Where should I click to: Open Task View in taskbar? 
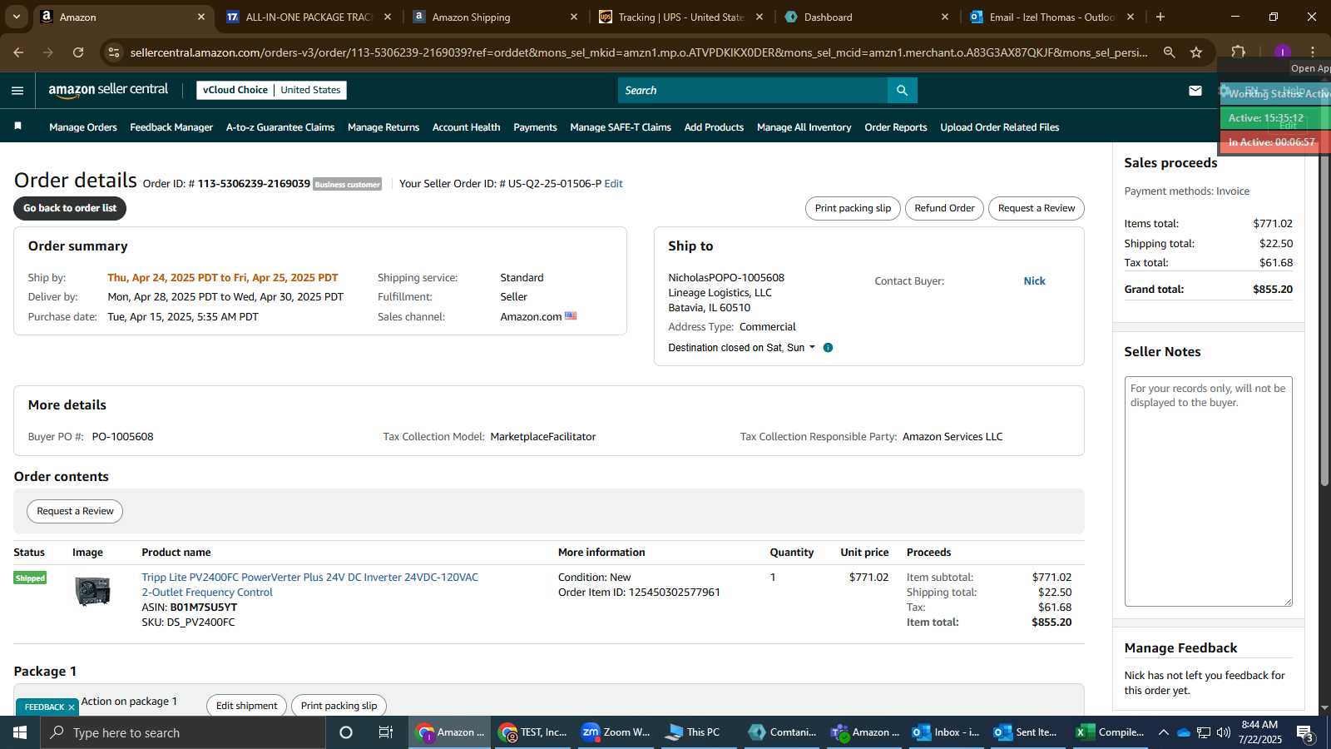point(386,732)
